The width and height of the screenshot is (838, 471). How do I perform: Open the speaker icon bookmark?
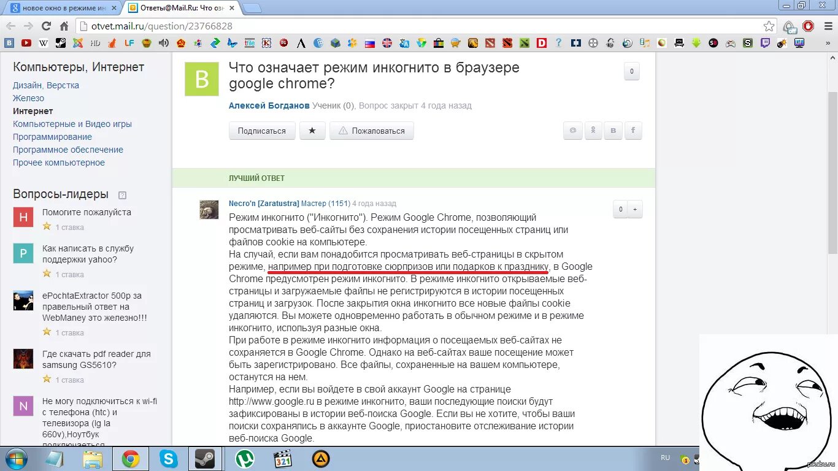pyautogui.click(x=164, y=43)
